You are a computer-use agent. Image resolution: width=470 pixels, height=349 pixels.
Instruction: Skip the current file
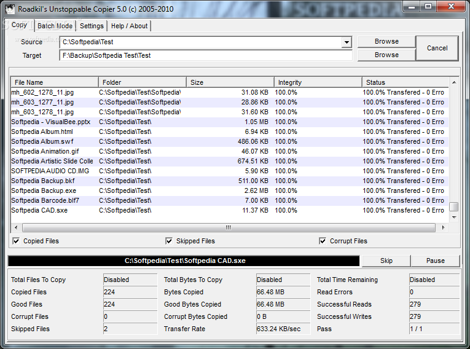pos(386,261)
